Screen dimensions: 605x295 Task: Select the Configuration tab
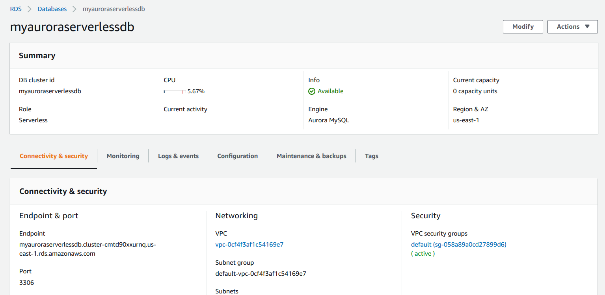coord(238,156)
